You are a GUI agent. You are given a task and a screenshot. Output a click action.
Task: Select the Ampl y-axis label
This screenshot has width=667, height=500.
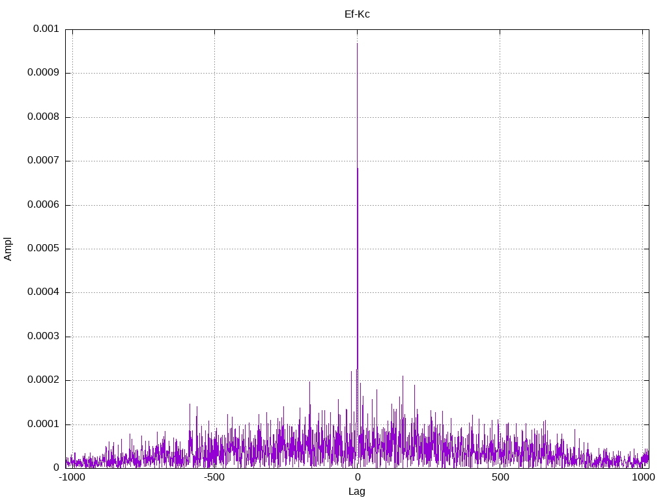8,249
